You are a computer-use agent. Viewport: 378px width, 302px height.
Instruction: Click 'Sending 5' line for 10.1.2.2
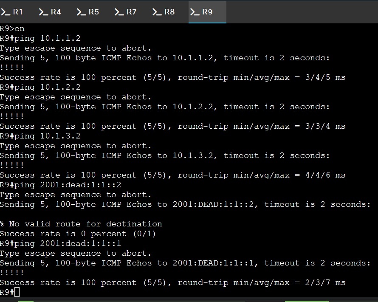[165, 107]
